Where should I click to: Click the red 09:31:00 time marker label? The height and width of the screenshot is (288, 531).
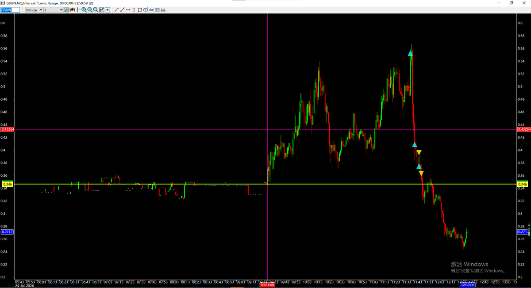(268, 285)
